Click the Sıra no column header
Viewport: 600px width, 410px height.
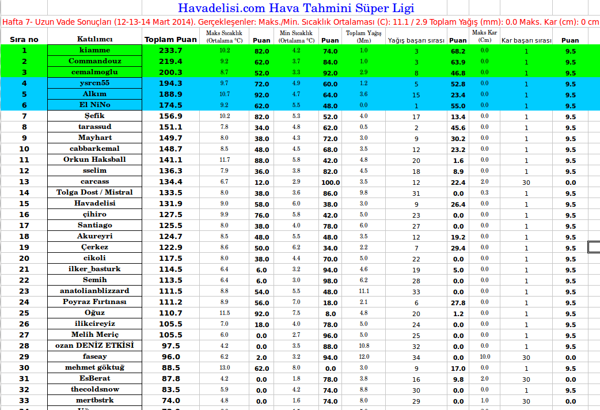coord(24,40)
